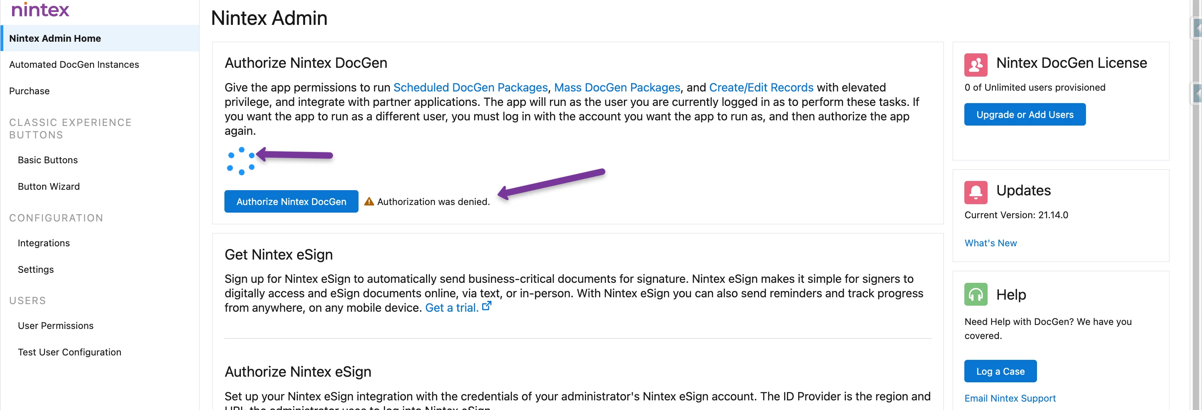This screenshot has height=410, width=1202.
Task: Open the What's New link
Action: pyautogui.click(x=990, y=243)
